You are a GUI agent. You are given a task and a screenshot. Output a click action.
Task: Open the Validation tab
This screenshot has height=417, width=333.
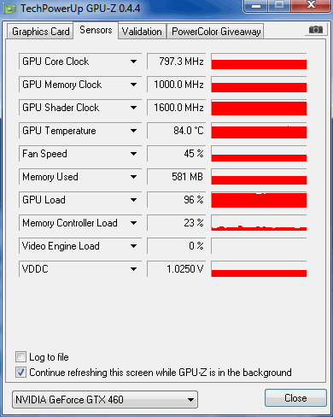point(142,32)
